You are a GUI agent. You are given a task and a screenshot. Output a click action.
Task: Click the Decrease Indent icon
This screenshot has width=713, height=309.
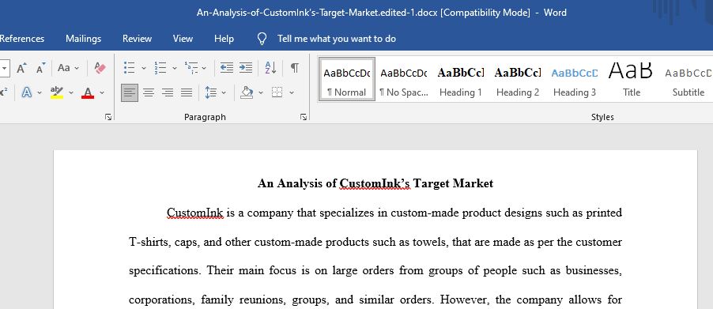tap(226, 68)
